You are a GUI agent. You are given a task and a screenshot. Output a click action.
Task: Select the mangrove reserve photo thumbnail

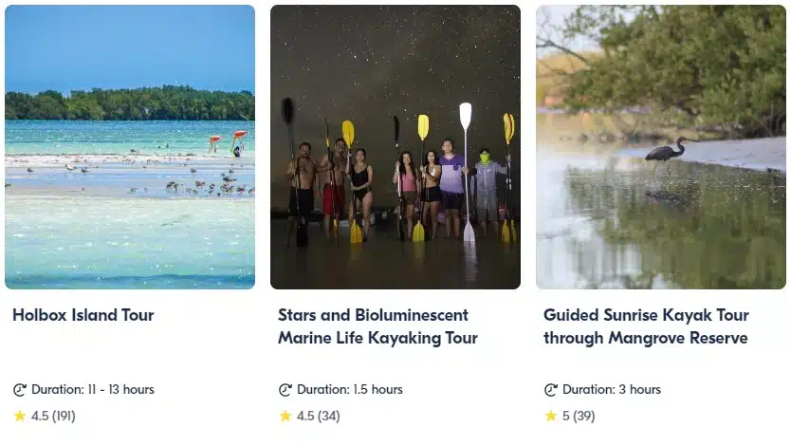[x=661, y=147]
